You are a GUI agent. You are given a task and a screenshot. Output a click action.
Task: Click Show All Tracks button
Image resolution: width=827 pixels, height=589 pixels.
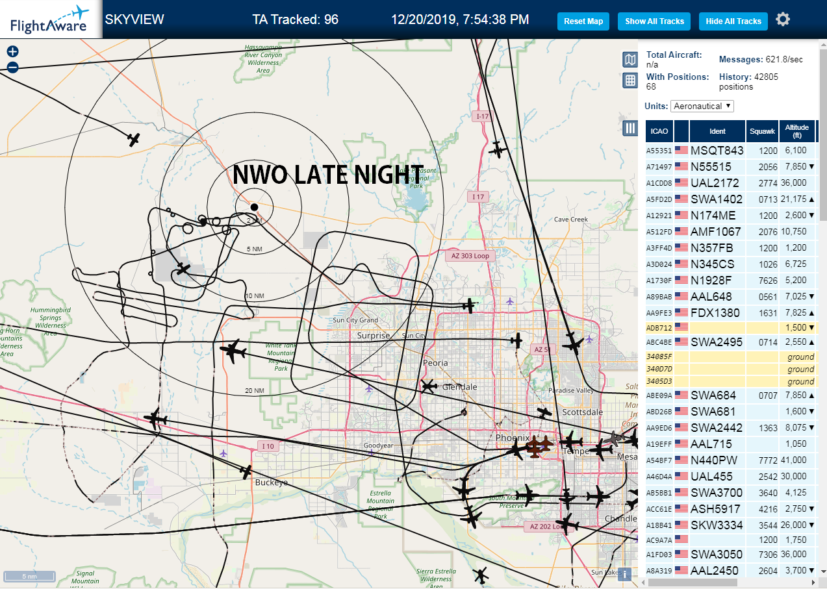655,21
